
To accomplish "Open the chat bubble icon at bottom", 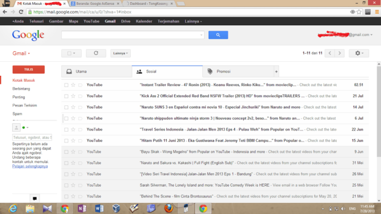I will click(x=34, y=199).
